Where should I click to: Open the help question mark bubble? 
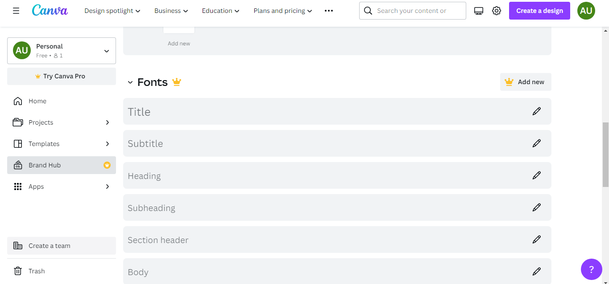[x=591, y=269]
